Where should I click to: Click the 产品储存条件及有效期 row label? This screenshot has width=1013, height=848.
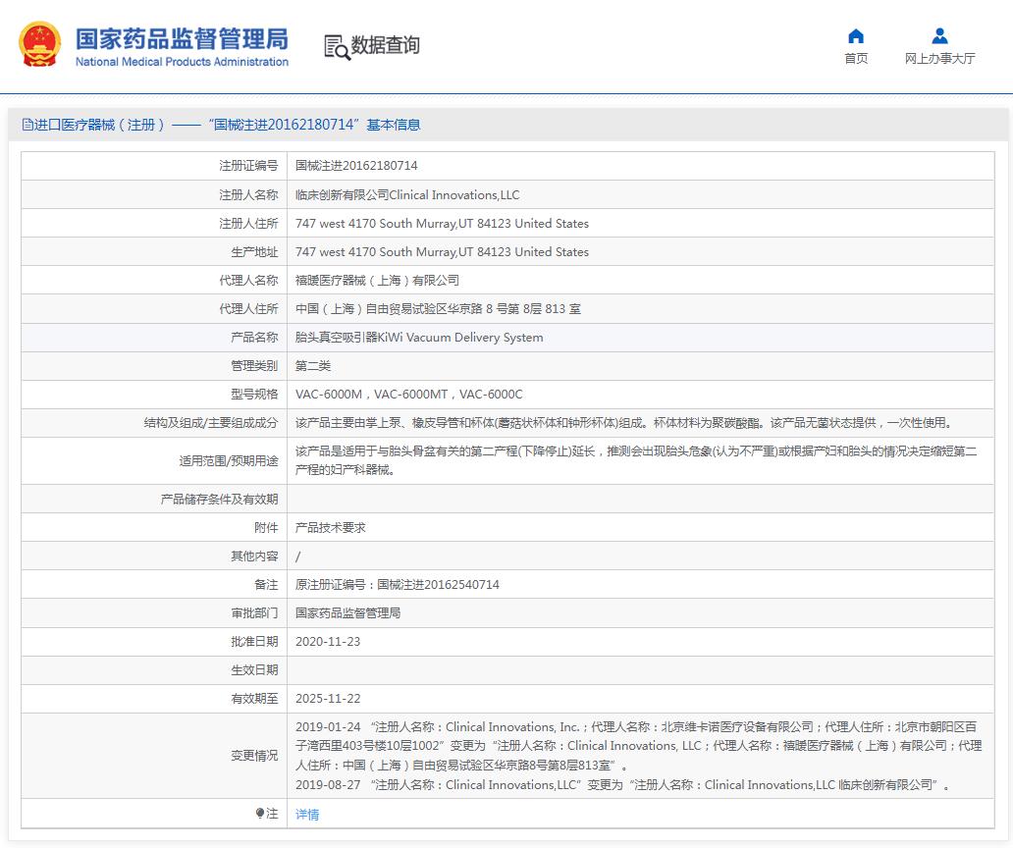pyautogui.click(x=220, y=499)
